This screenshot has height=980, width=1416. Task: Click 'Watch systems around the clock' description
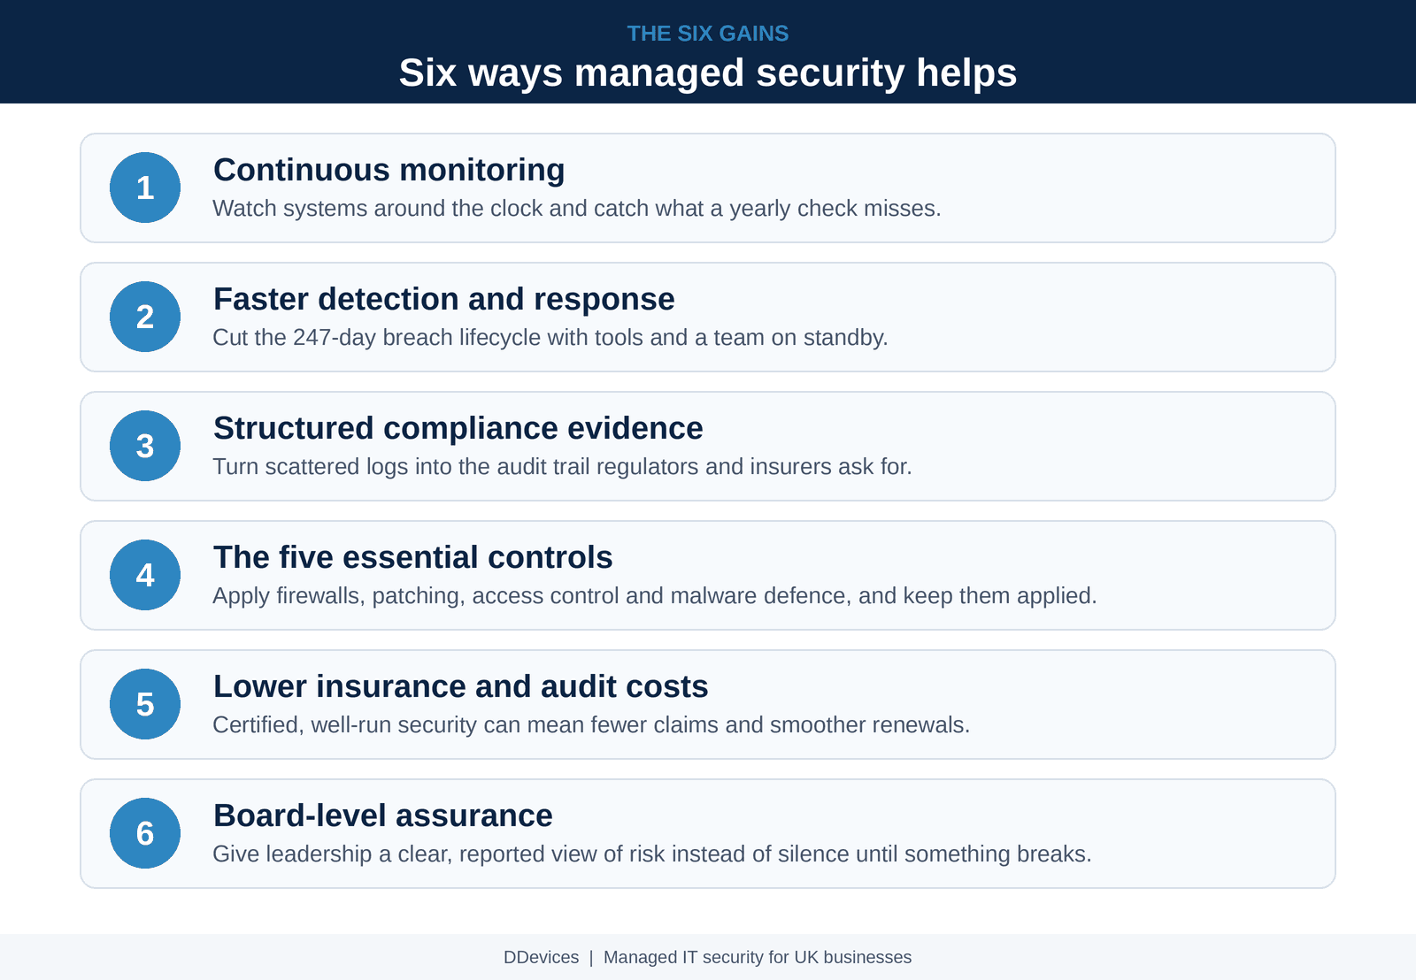[577, 209]
